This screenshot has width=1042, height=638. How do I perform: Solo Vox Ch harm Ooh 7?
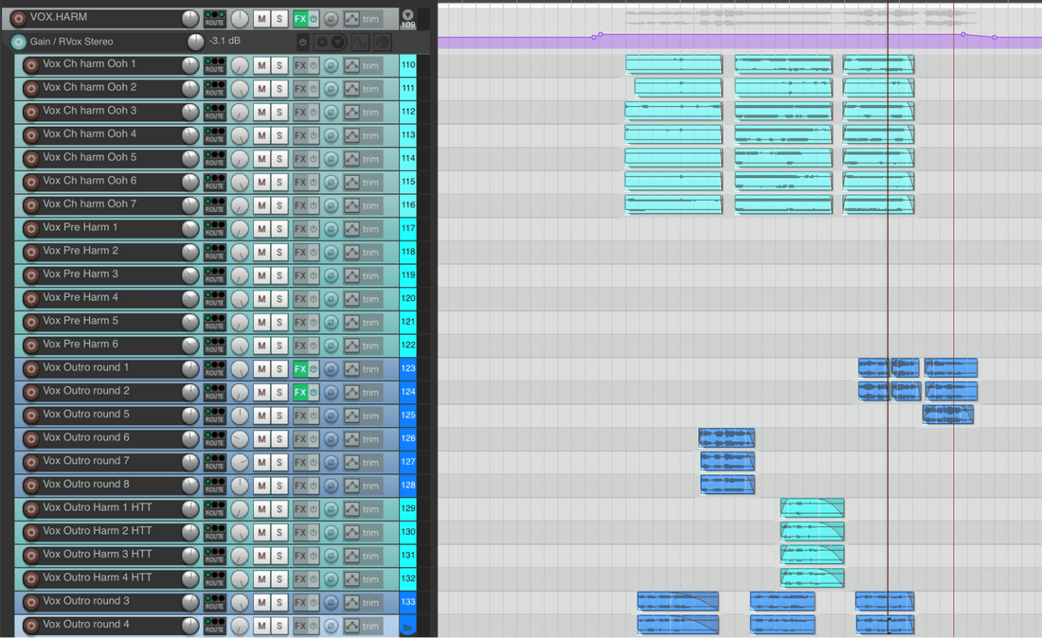coord(279,205)
